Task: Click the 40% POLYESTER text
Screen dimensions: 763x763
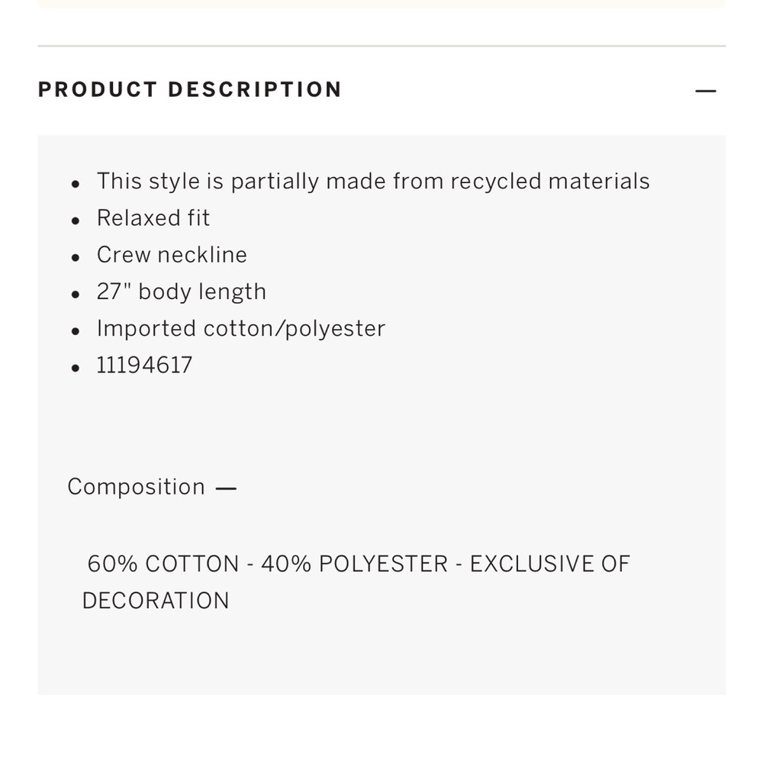Action: [x=354, y=564]
